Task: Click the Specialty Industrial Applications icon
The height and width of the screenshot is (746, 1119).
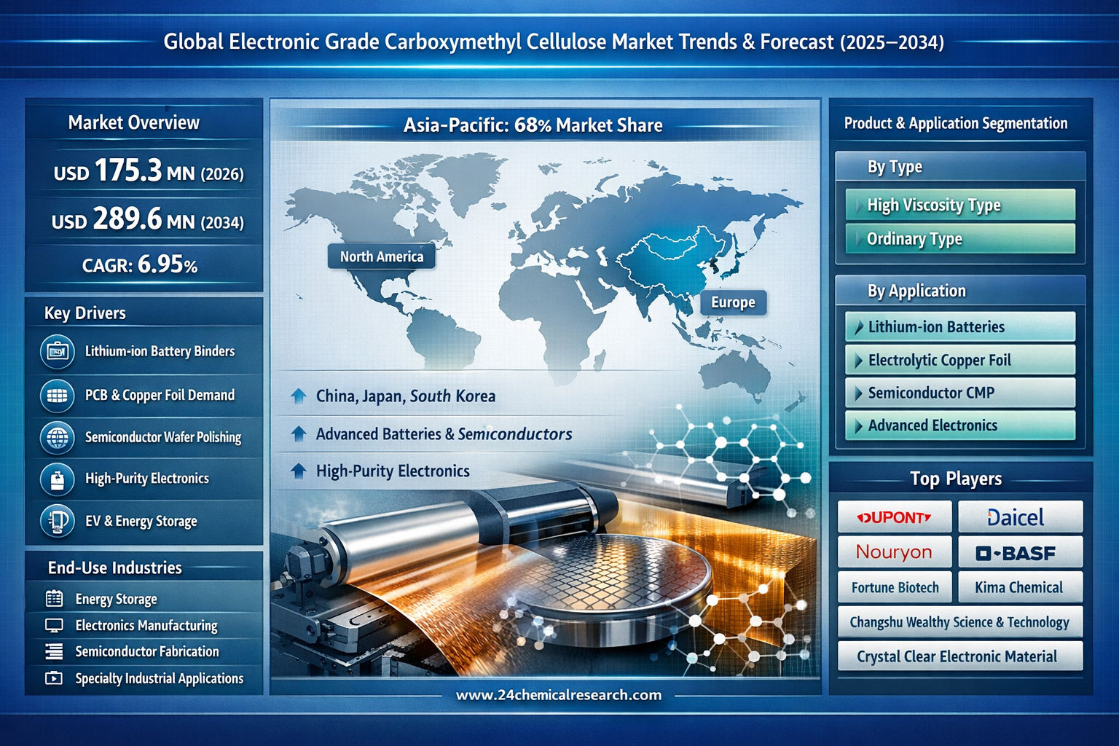Action: 54,678
